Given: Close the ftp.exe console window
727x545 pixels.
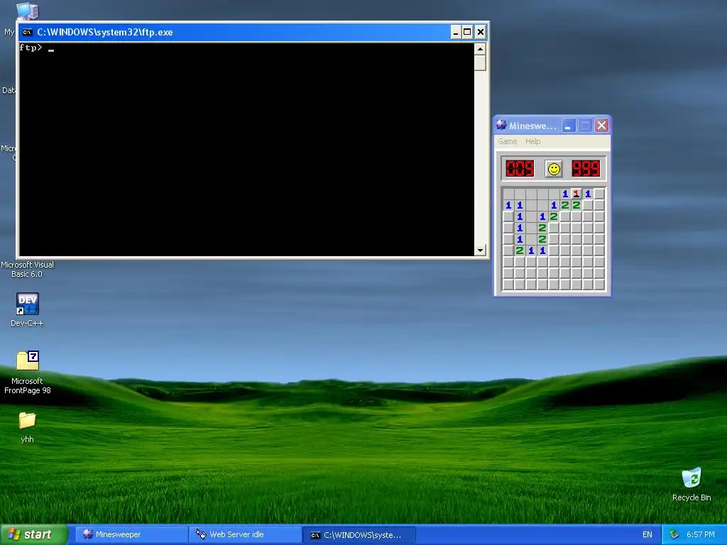Looking at the screenshot, I should (x=481, y=32).
